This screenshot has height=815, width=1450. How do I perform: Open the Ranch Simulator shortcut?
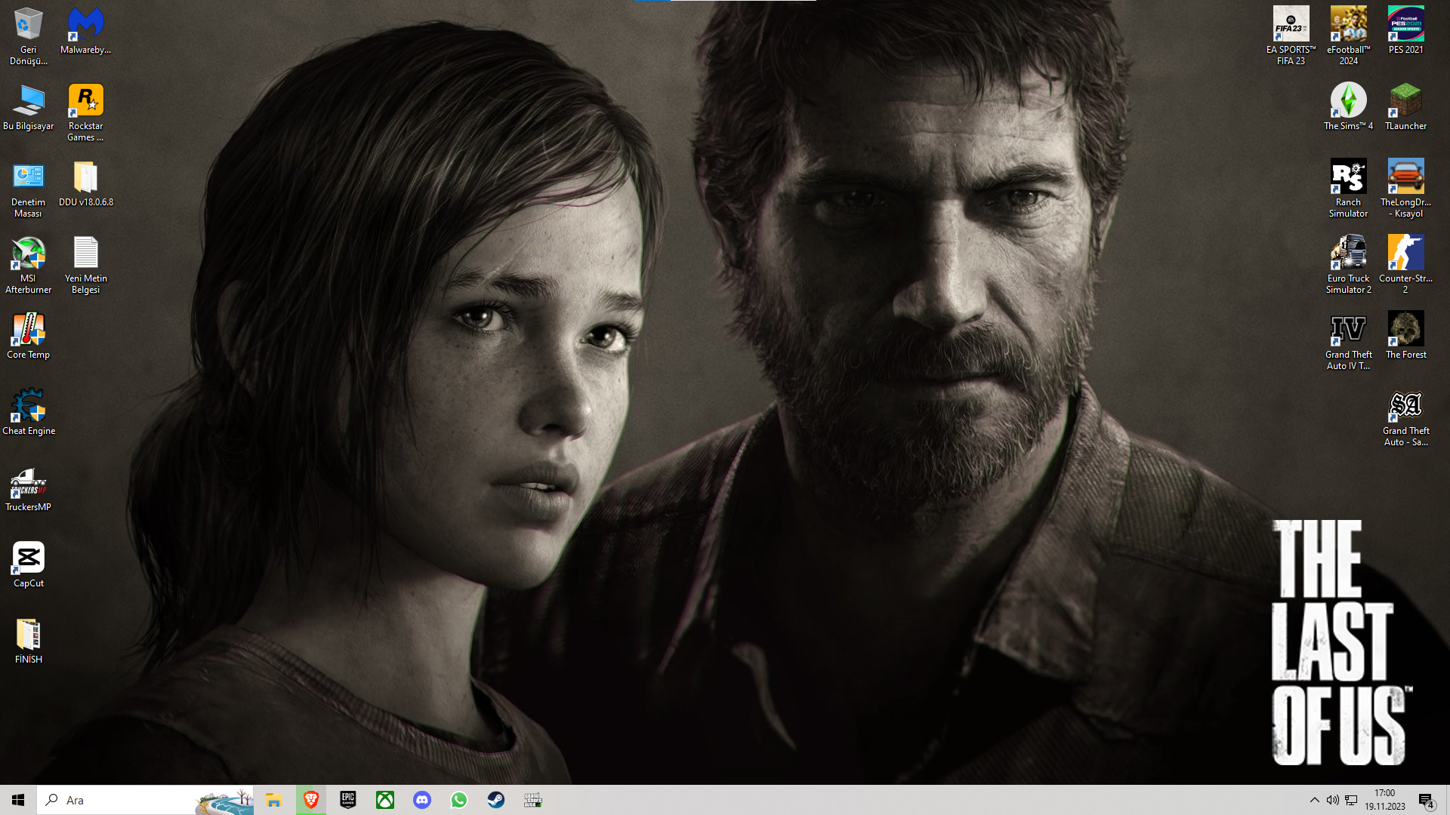point(1348,188)
